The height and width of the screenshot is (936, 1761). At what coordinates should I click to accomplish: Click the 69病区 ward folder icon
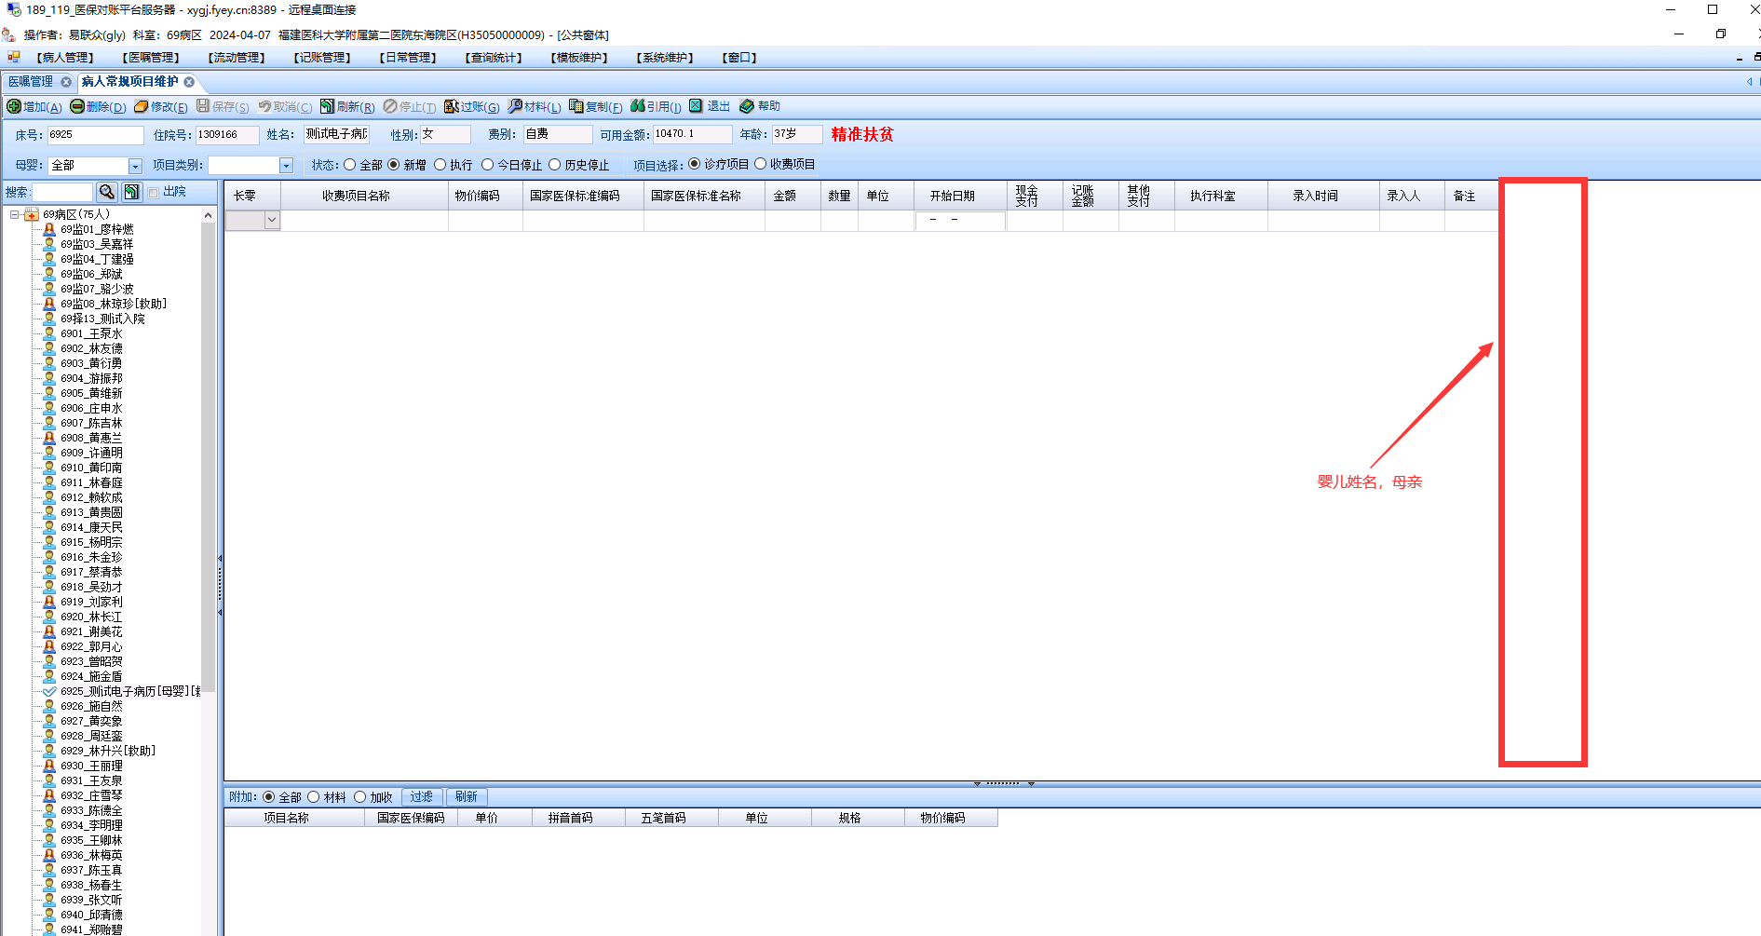(x=32, y=214)
